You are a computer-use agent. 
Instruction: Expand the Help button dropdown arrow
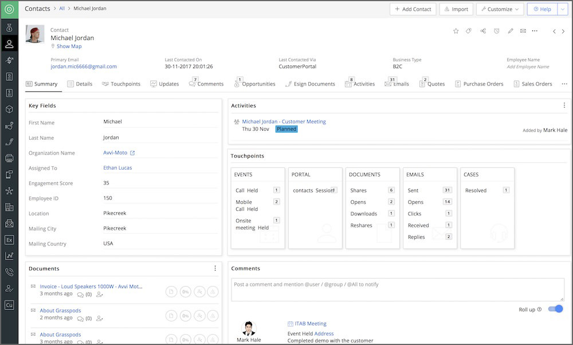(563, 9)
